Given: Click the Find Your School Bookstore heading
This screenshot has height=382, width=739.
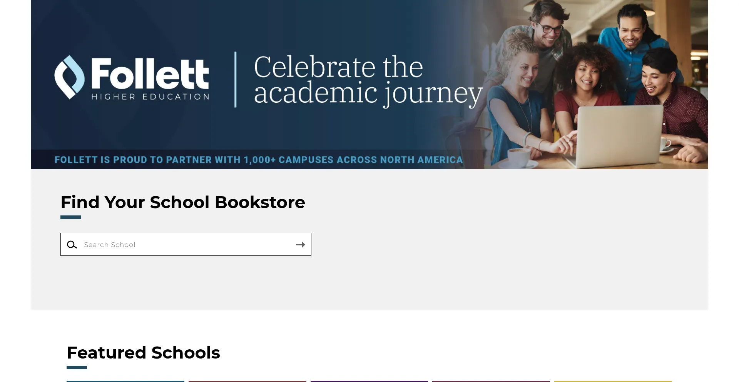Looking at the screenshot, I should [x=183, y=202].
